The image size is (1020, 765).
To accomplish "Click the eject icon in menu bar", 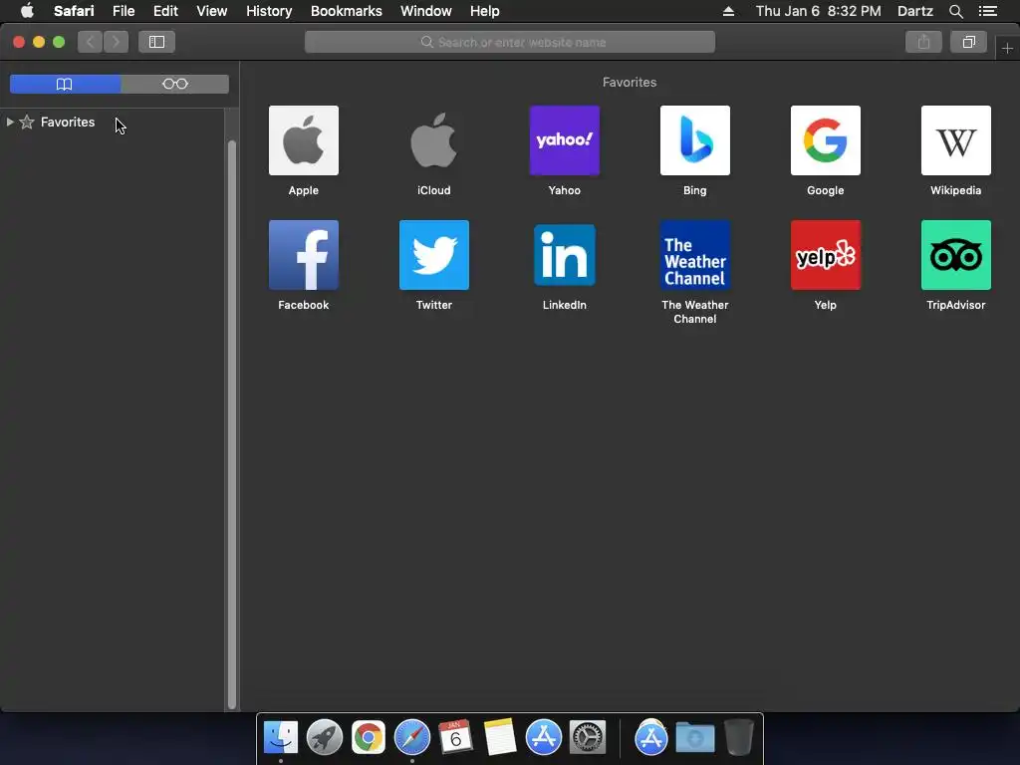I will pos(728,11).
